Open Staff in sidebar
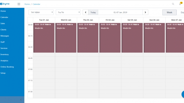184x103 pixels. (x=2, y=42)
